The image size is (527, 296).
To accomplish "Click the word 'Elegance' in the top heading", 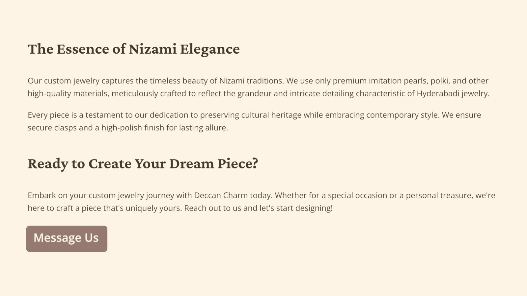I will 210,49.
